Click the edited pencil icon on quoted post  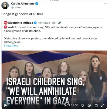tap(60, 23)
